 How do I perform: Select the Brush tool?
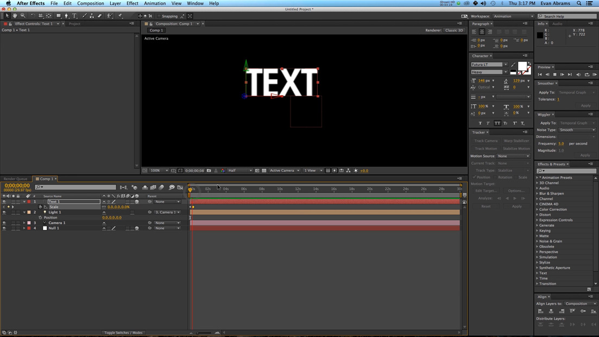(x=84, y=16)
